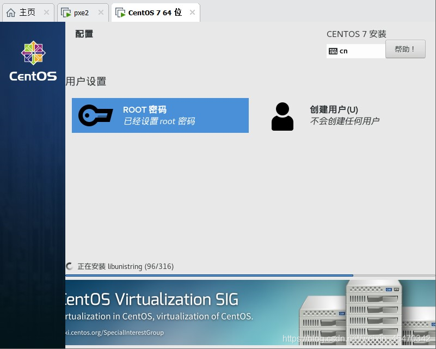This screenshot has height=349, width=436.
Task: Click the VM icon on pxe2 tab
Action: point(66,13)
